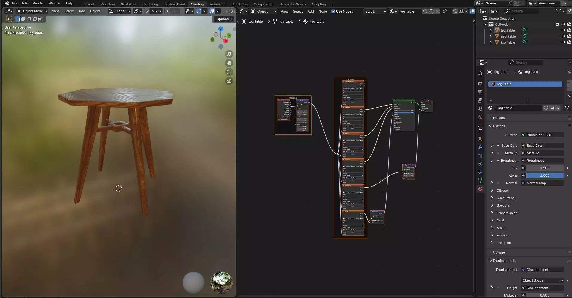Switch to the Geometry Nodes workspace tab
Viewport: 572px width, 298px height.
[292, 4]
